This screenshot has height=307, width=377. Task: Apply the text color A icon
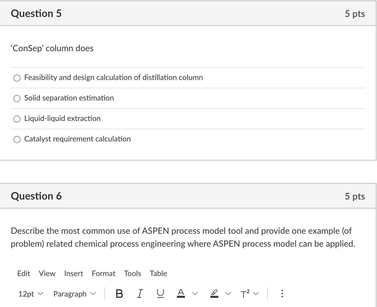[181, 293]
